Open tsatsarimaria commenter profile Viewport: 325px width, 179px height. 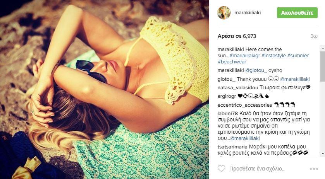pyautogui.click(x=232, y=147)
